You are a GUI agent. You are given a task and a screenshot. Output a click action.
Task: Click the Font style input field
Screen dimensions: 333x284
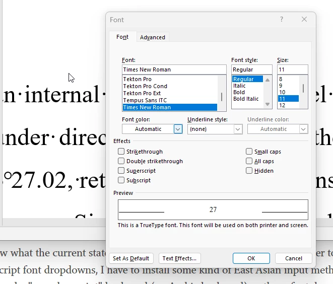tap(252, 69)
